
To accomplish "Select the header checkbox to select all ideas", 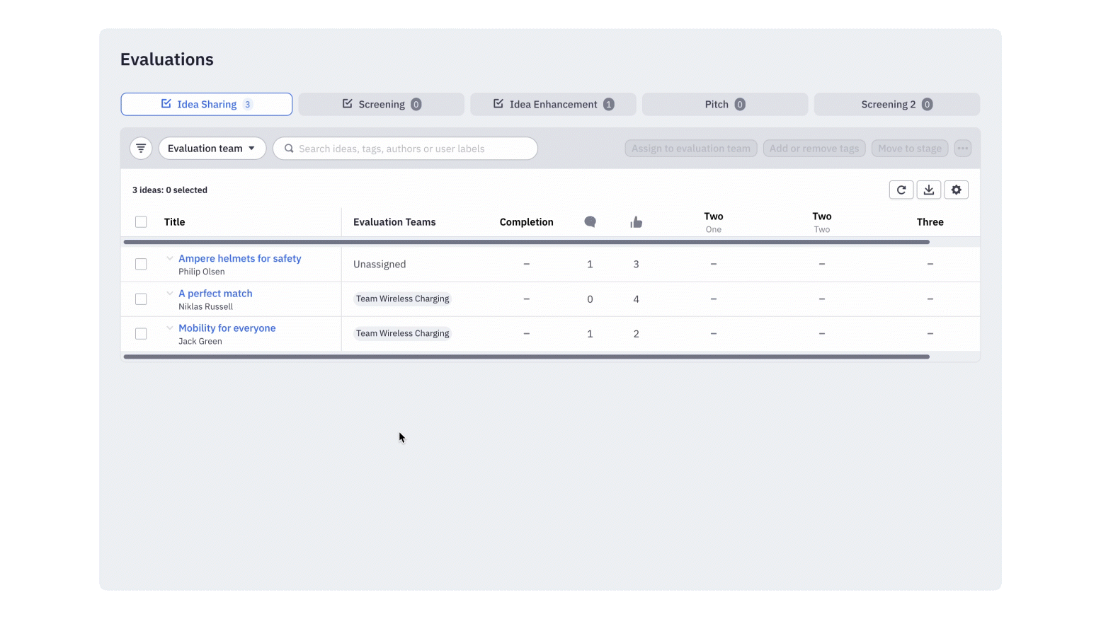I will tap(141, 221).
